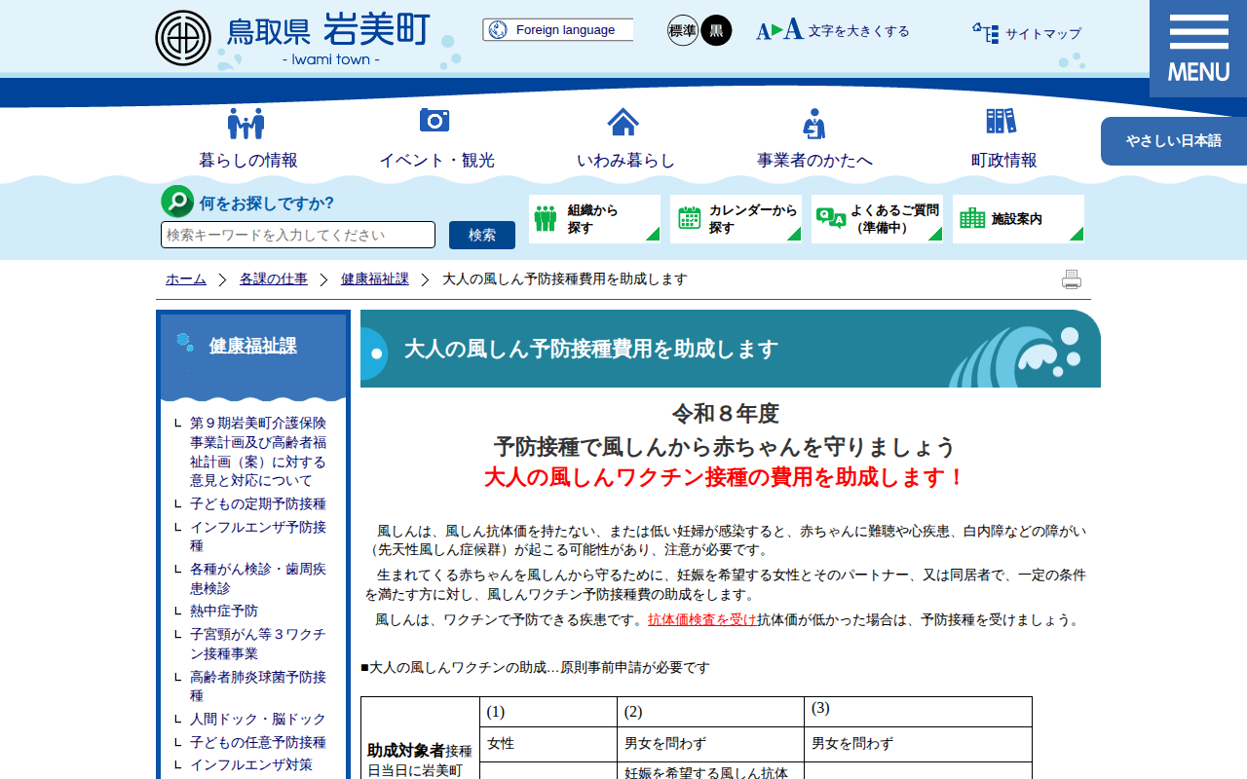
Task: Open 子宮頸がん等３ワクチン接種事業 sidebar link
Action: (258, 644)
